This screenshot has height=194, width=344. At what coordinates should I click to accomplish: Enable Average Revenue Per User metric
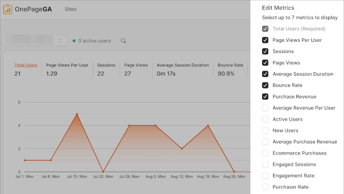point(265,108)
